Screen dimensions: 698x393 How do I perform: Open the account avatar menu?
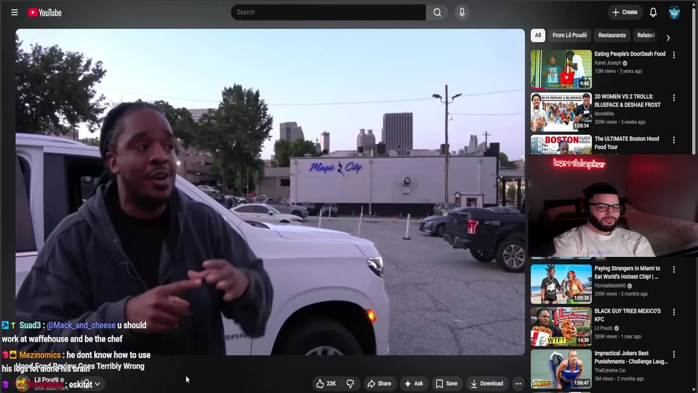point(675,12)
